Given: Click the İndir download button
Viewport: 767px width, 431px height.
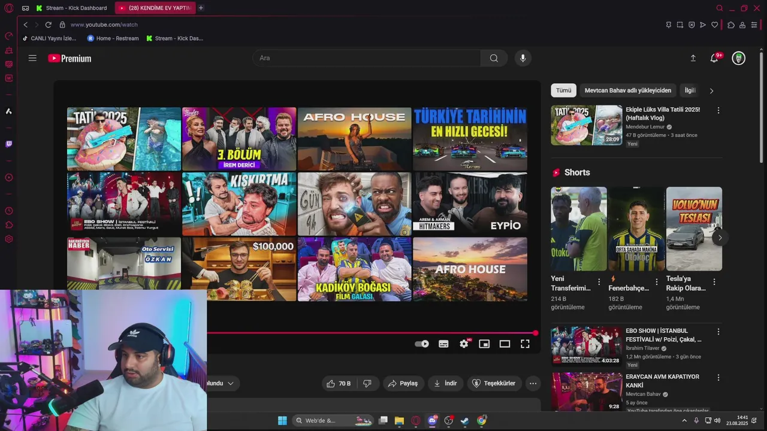Looking at the screenshot, I should (x=445, y=383).
